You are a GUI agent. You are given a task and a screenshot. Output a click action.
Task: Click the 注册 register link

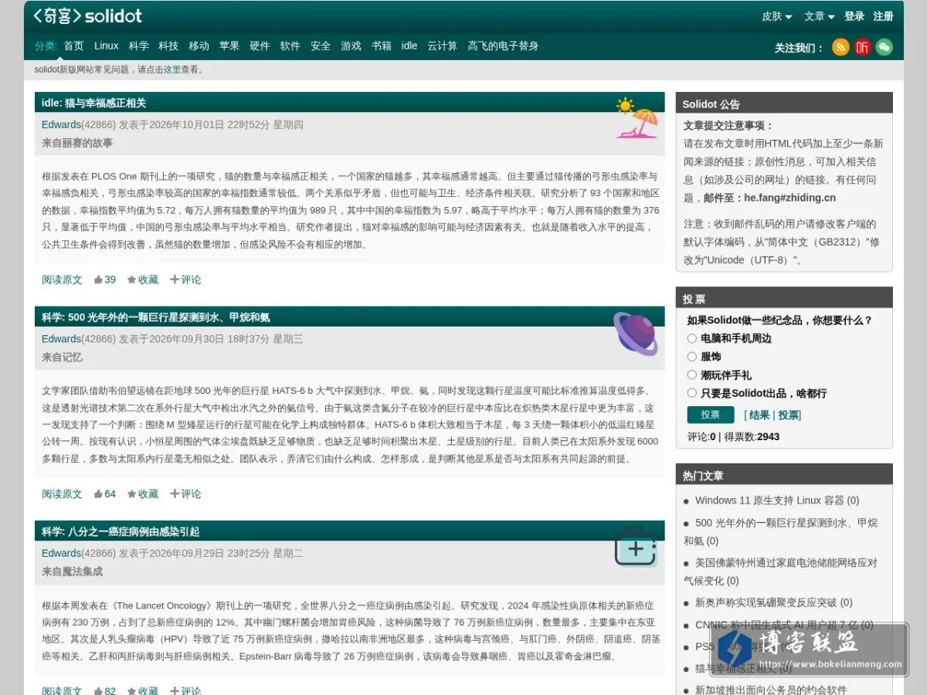tap(883, 16)
